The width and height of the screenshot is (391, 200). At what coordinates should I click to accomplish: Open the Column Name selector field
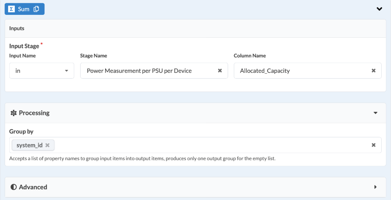297,71
